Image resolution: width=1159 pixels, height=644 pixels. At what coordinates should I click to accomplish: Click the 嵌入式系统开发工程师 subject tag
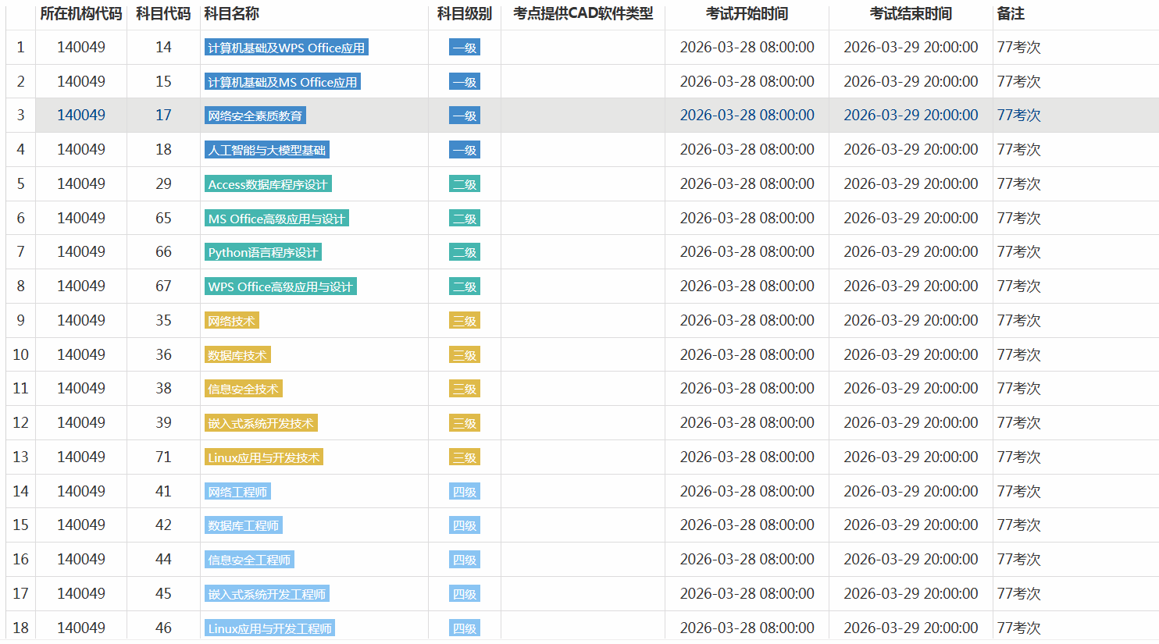point(266,594)
